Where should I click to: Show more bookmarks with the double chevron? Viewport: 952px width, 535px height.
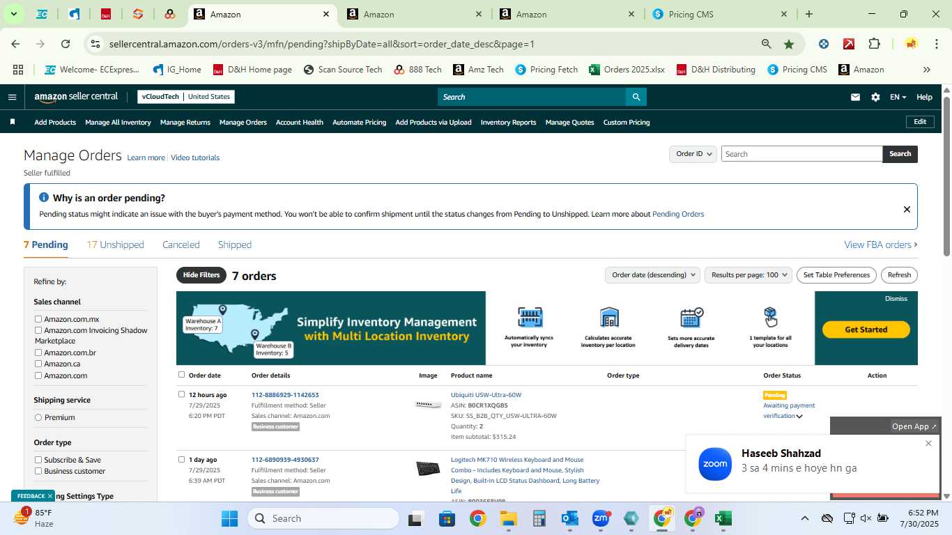point(926,70)
